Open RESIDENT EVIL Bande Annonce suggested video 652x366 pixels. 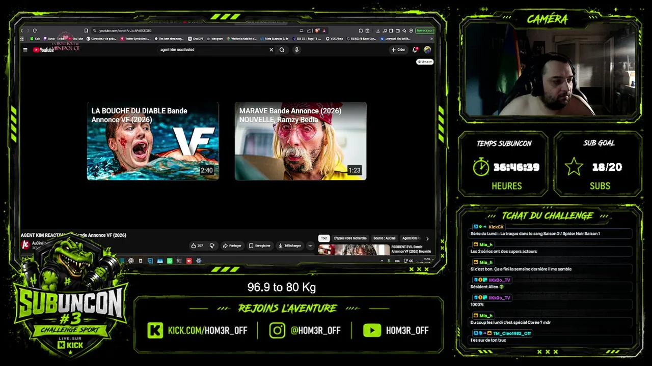point(375,250)
